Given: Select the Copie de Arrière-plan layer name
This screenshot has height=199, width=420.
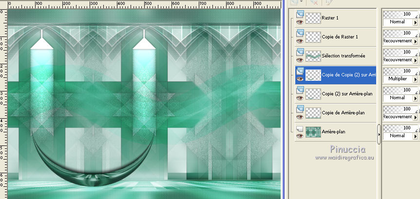Looking at the screenshot, I should [x=343, y=113].
